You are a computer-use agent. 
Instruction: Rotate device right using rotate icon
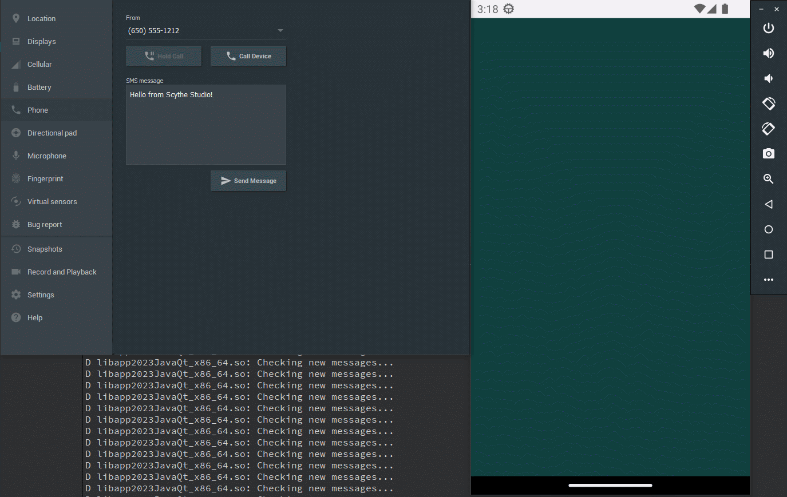pyautogui.click(x=768, y=129)
